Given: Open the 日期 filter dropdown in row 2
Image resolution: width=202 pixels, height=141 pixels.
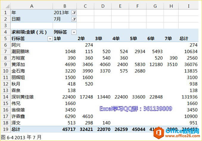Looking at the screenshot, I should point(74,19).
